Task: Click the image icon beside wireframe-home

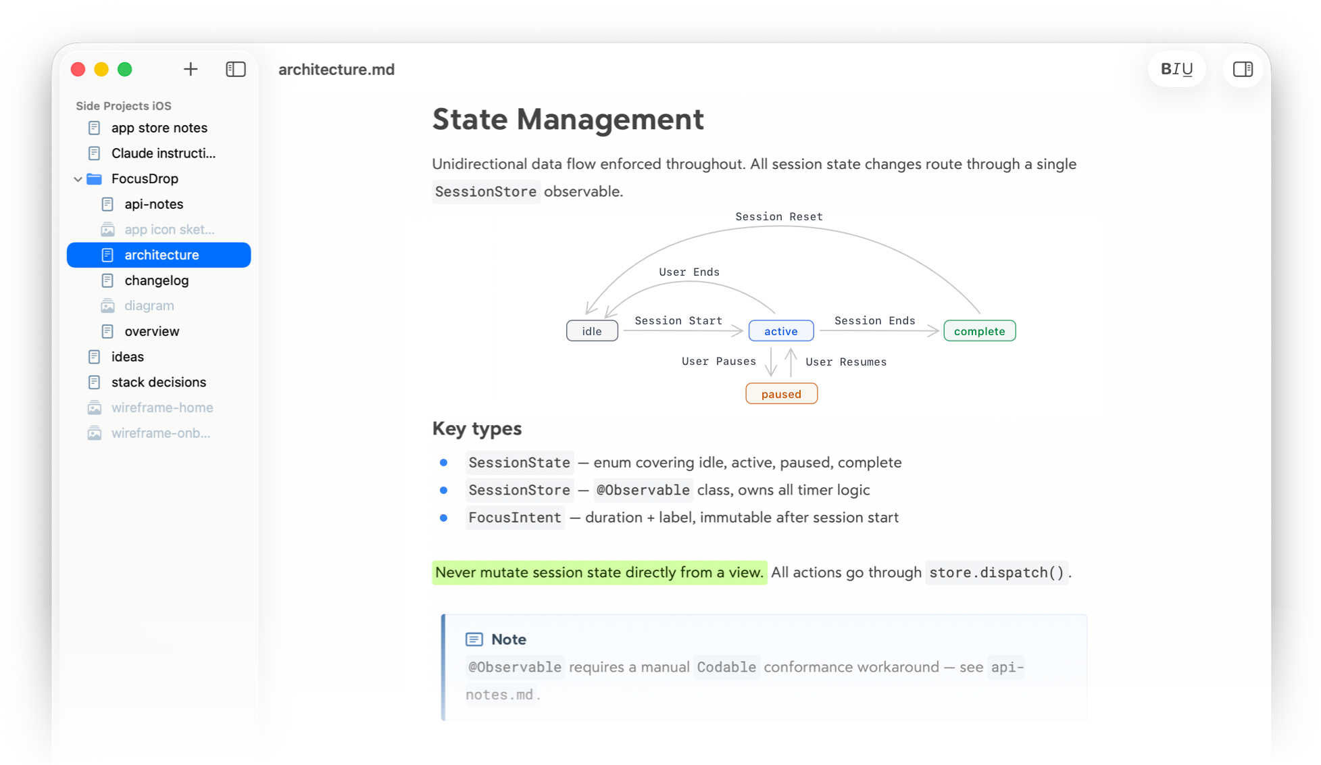Action: coord(95,408)
